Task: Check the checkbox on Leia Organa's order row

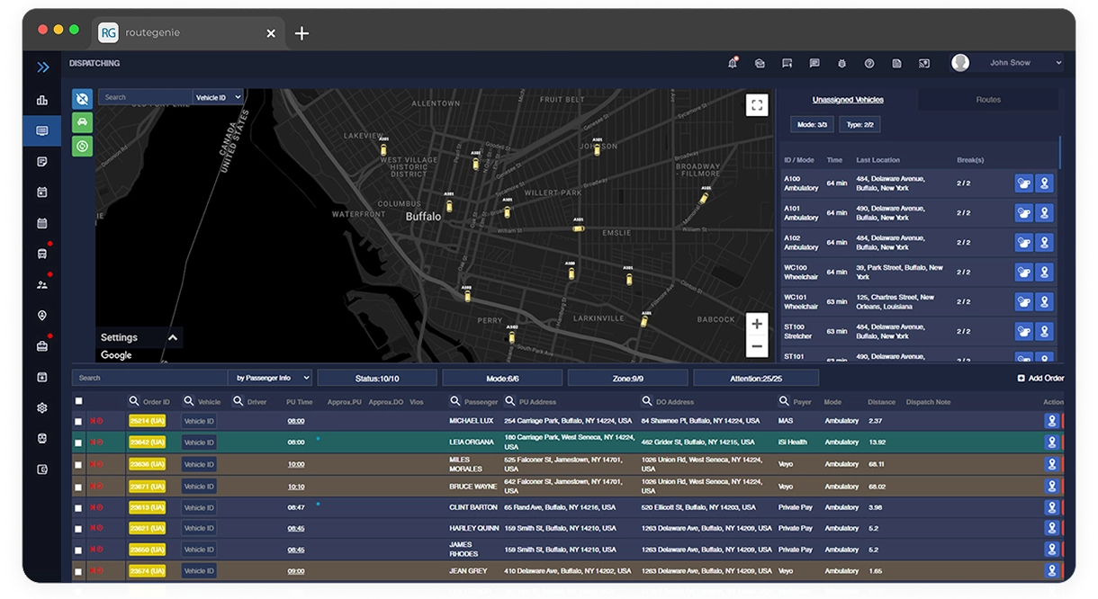Action: pyautogui.click(x=78, y=442)
